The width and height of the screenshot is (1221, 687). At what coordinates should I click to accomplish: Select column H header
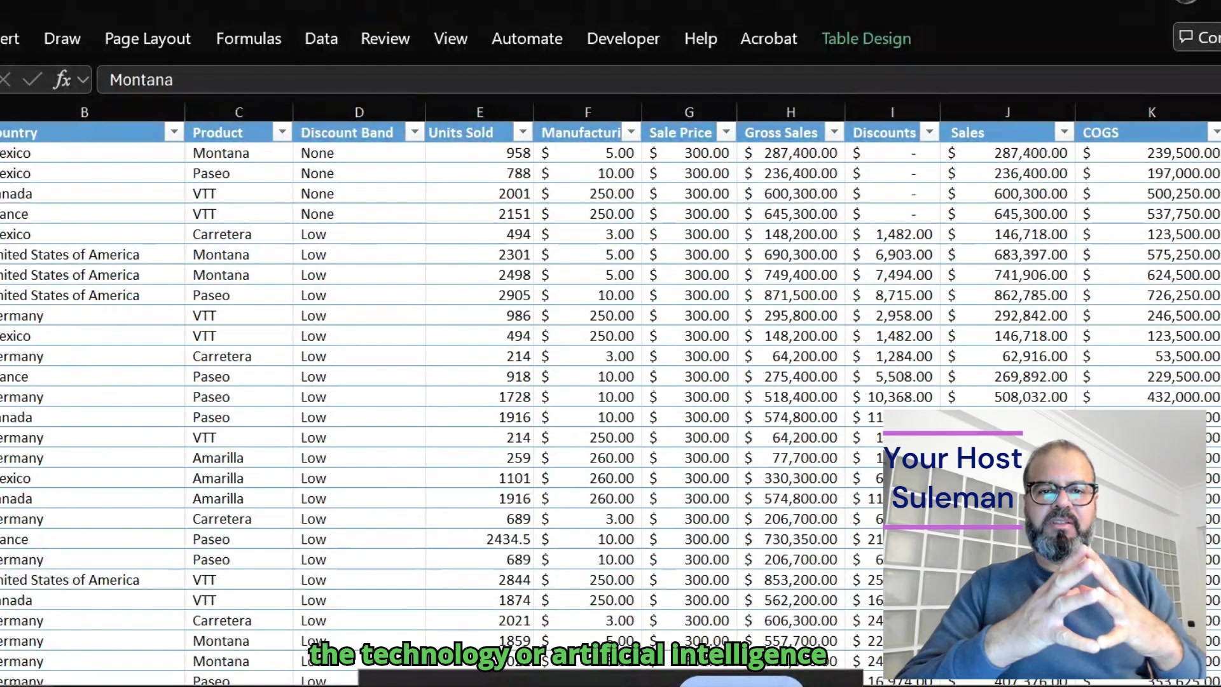(791, 113)
